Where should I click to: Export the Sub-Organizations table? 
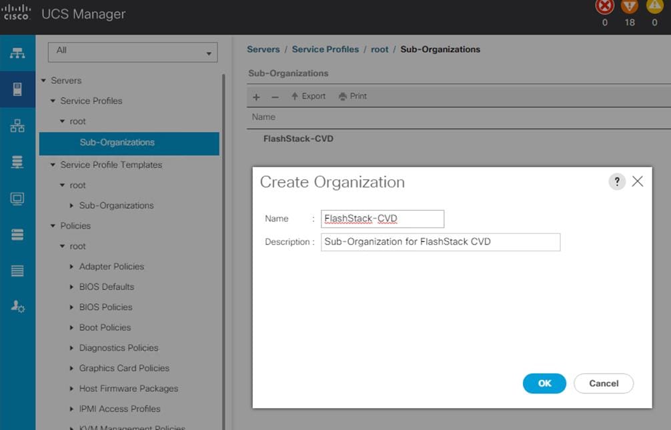coord(308,96)
